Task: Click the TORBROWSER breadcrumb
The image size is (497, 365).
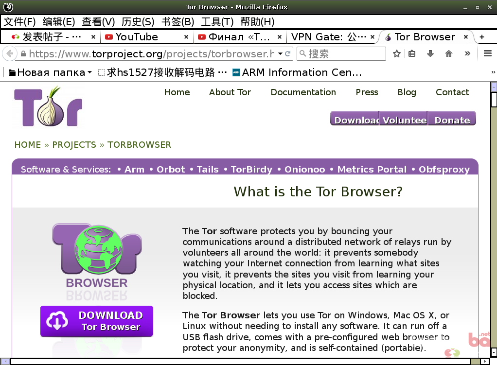Action: click(x=139, y=145)
